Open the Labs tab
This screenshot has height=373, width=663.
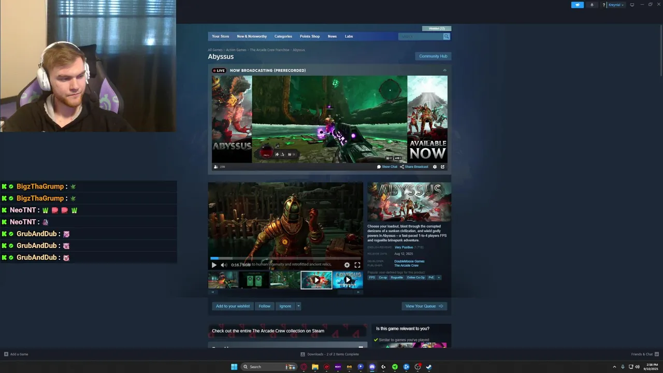349,36
